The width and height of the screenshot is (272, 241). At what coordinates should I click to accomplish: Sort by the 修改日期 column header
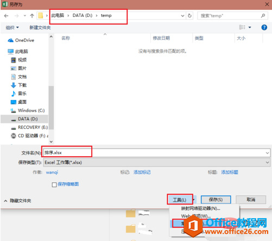point(161,38)
